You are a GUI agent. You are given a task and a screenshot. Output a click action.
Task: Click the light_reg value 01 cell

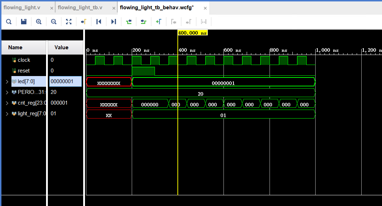point(54,114)
